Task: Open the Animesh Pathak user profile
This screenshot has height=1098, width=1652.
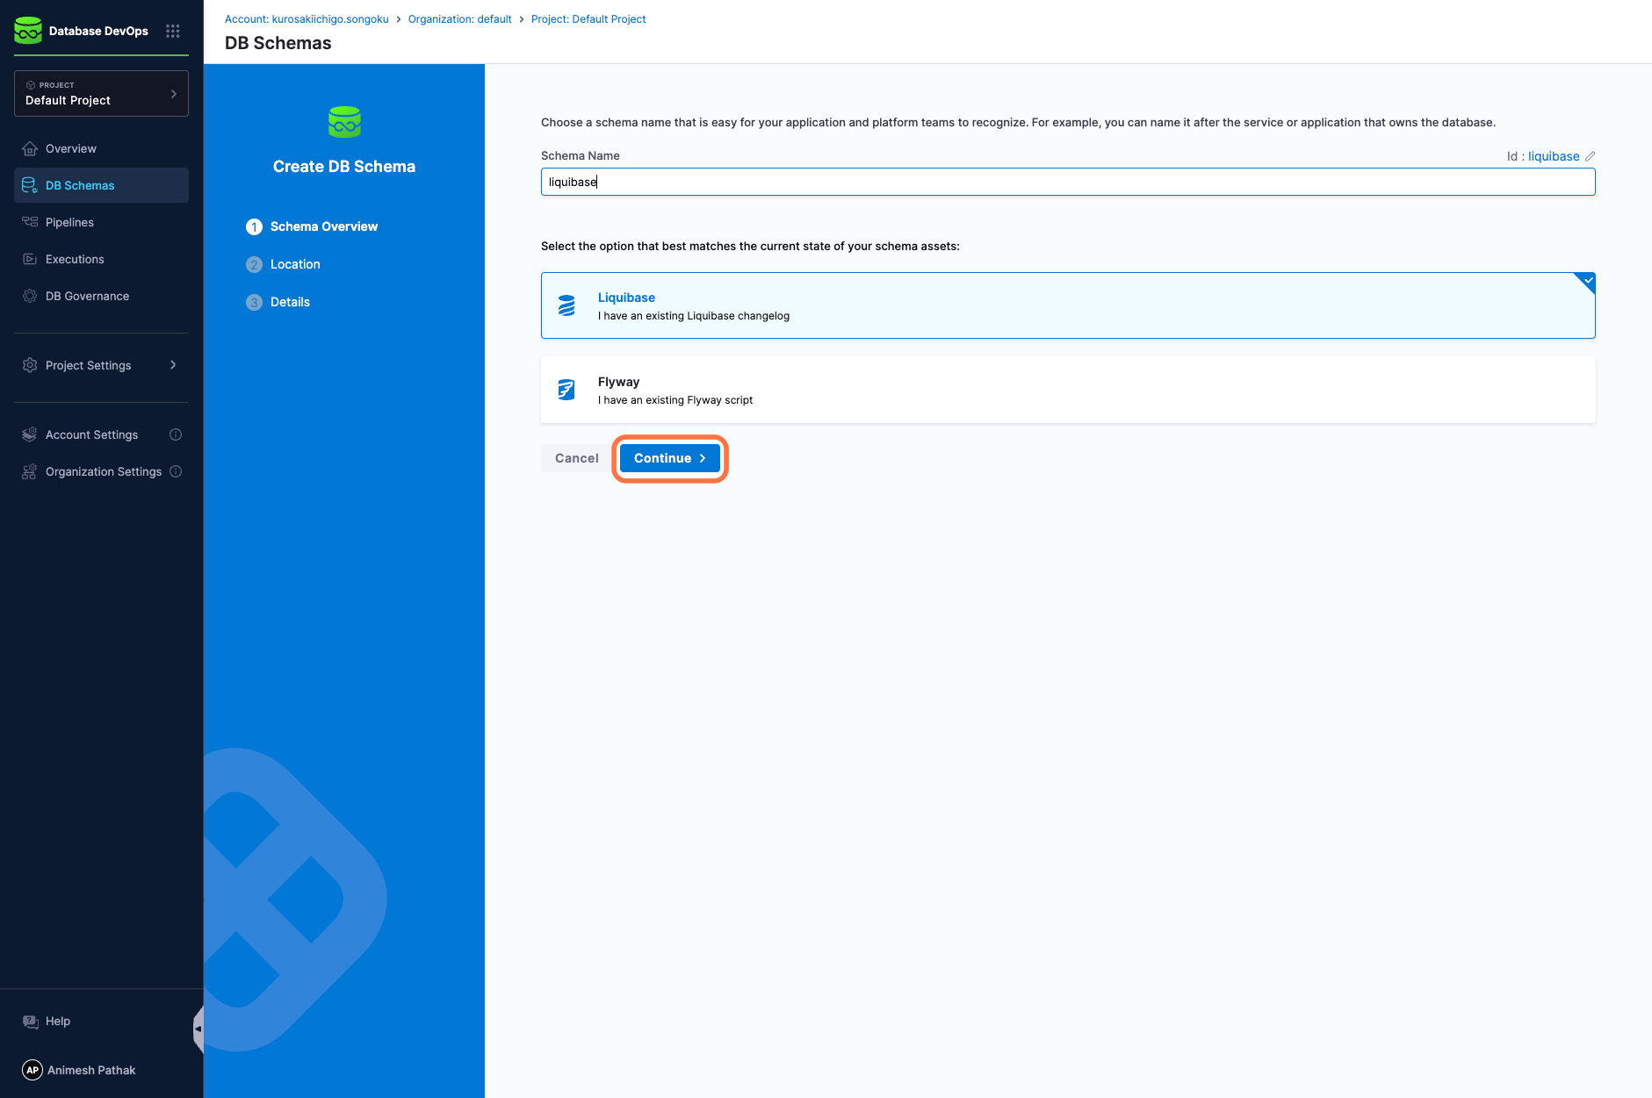Action: [79, 1070]
